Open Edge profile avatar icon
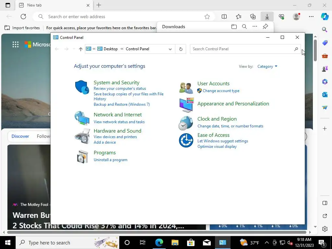This screenshot has width=332, height=249. pos(296,17)
